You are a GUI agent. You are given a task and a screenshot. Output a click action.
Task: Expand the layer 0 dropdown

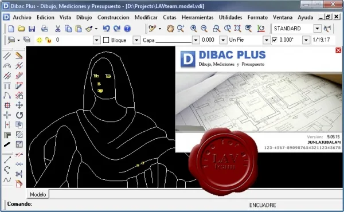96,40
